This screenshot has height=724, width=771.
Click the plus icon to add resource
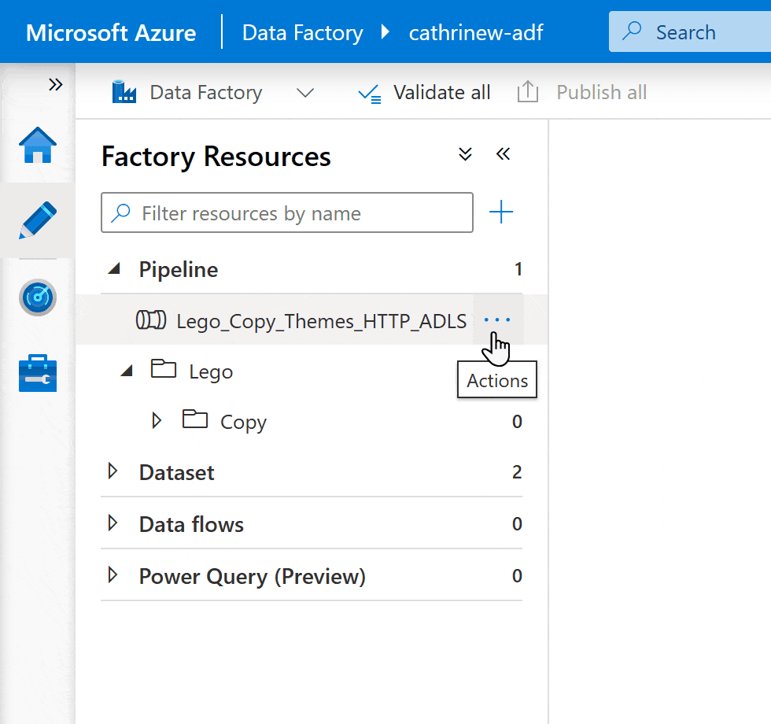point(501,212)
